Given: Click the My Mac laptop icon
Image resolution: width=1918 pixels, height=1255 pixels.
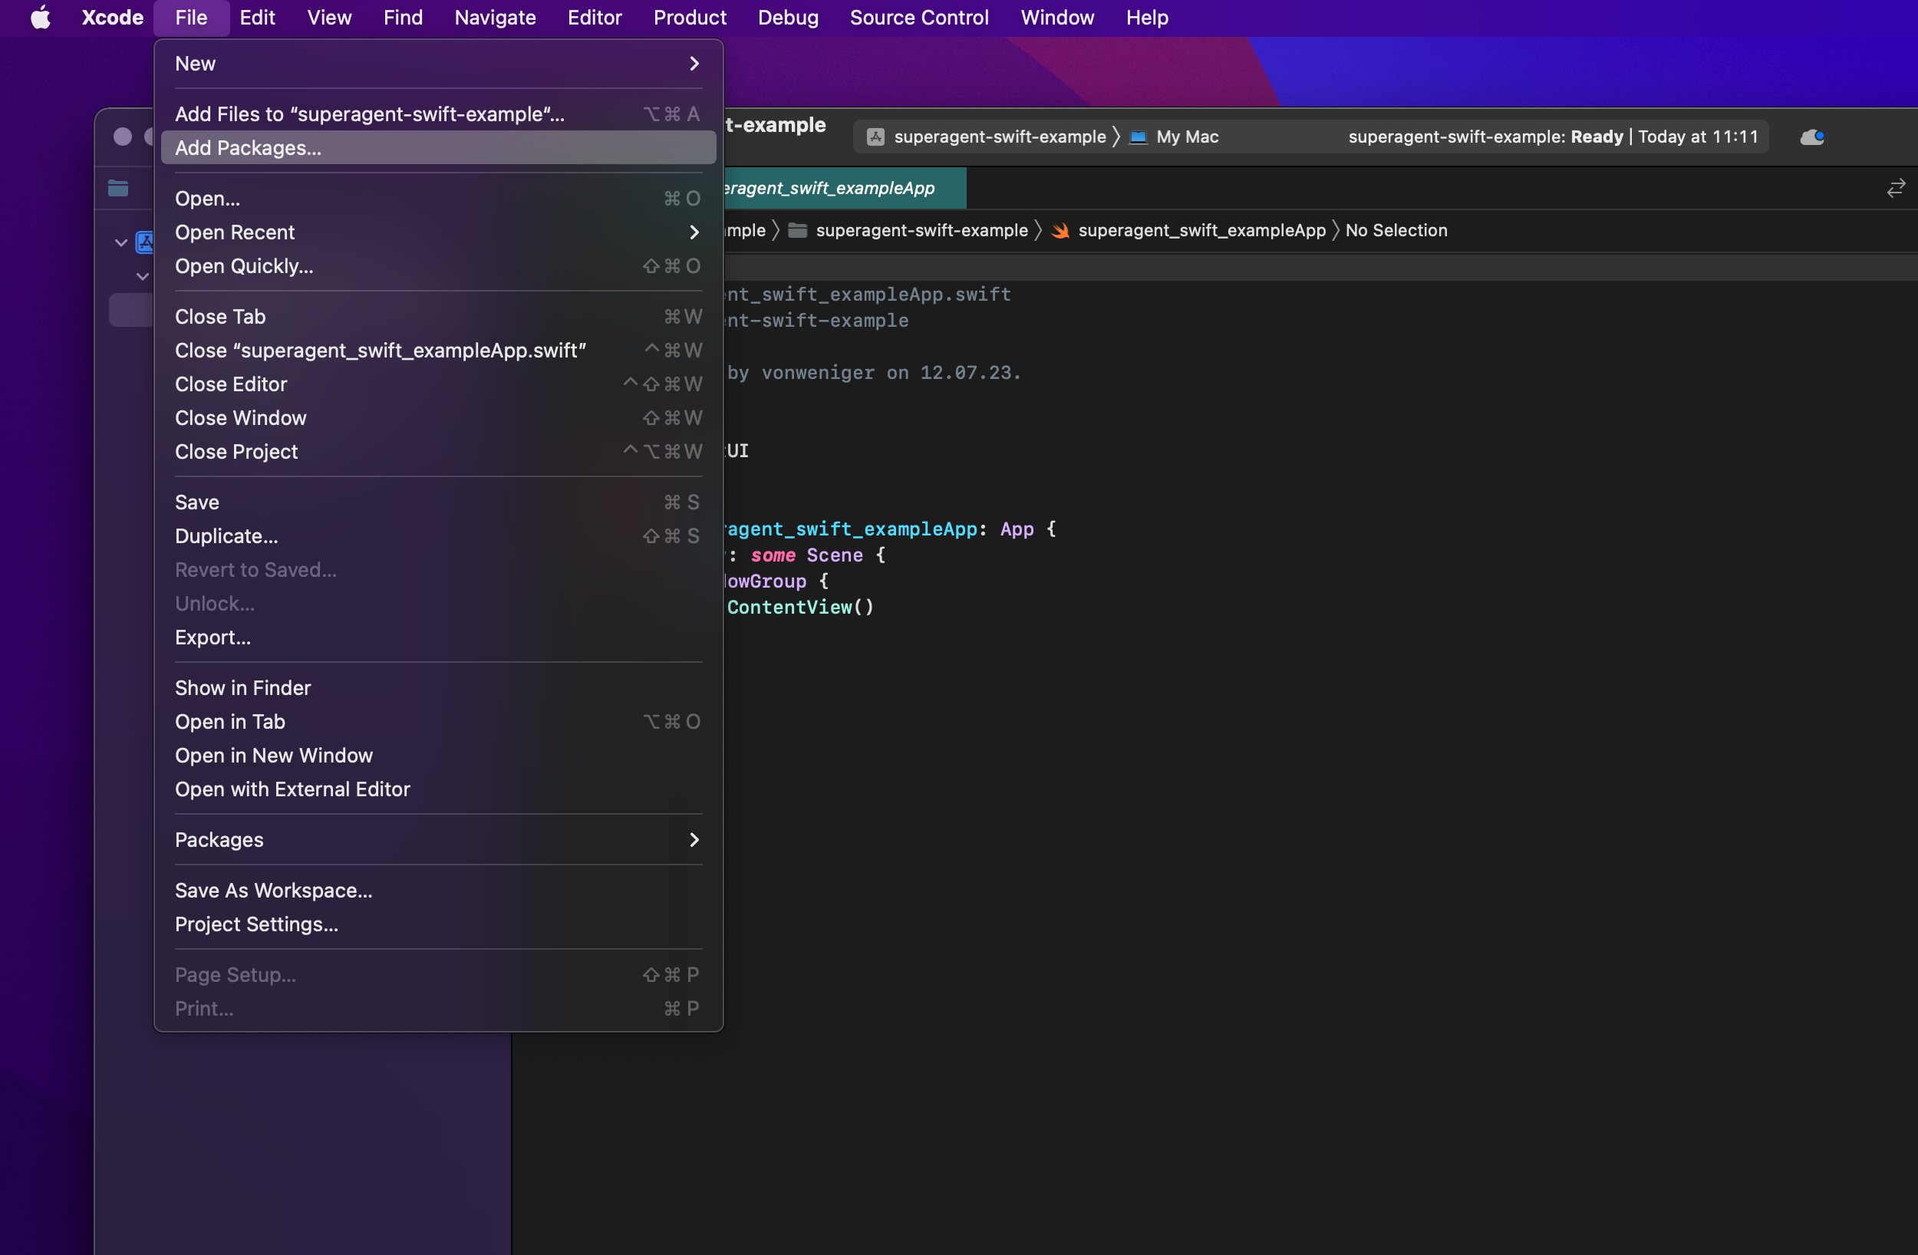Looking at the screenshot, I should [1138, 137].
